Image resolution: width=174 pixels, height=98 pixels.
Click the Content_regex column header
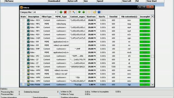click(x=77, y=17)
